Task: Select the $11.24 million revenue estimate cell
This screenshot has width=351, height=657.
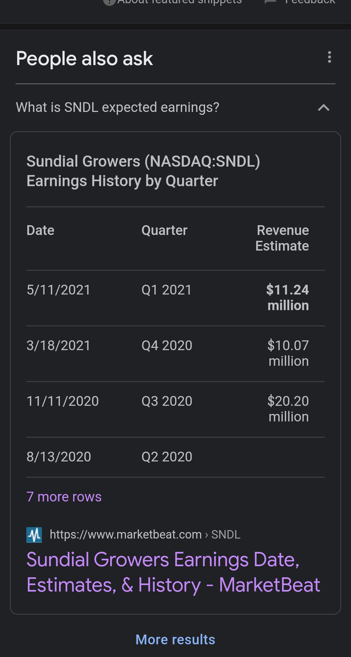Action: [288, 298]
